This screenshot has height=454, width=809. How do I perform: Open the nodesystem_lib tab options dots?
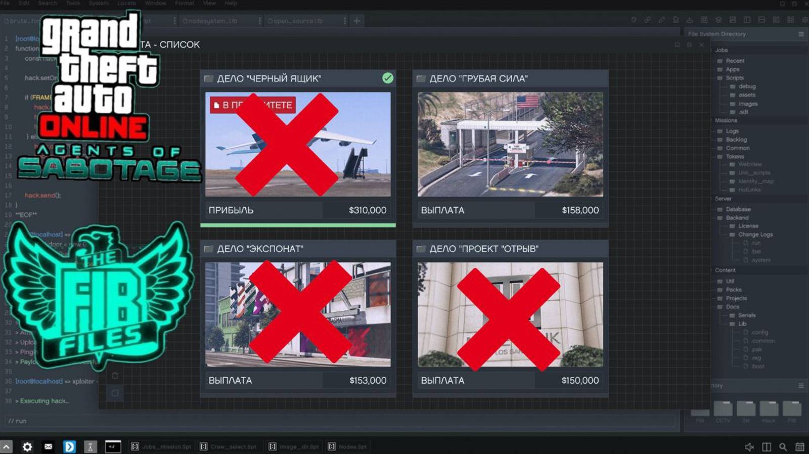pos(259,21)
